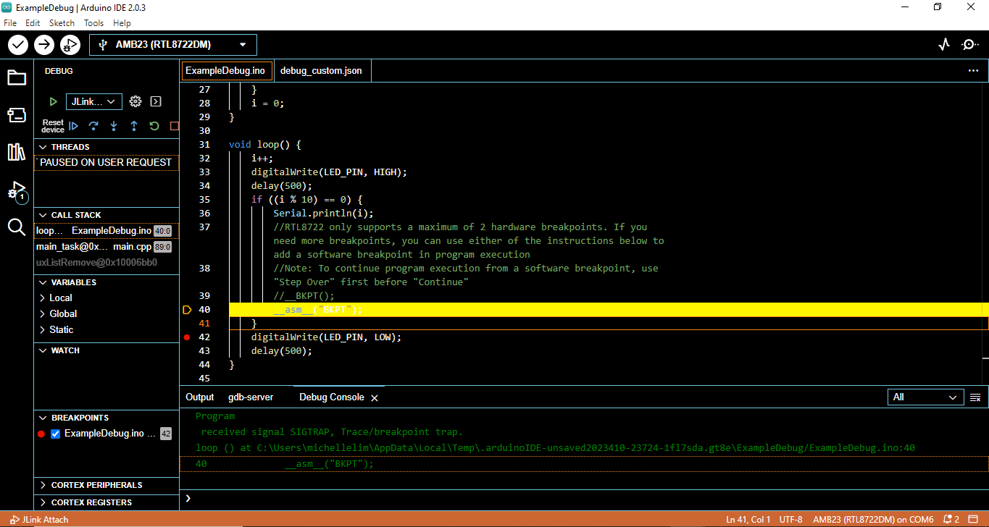Select the Step Into debug icon
This screenshot has height=527, width=989.
(113, 126)
